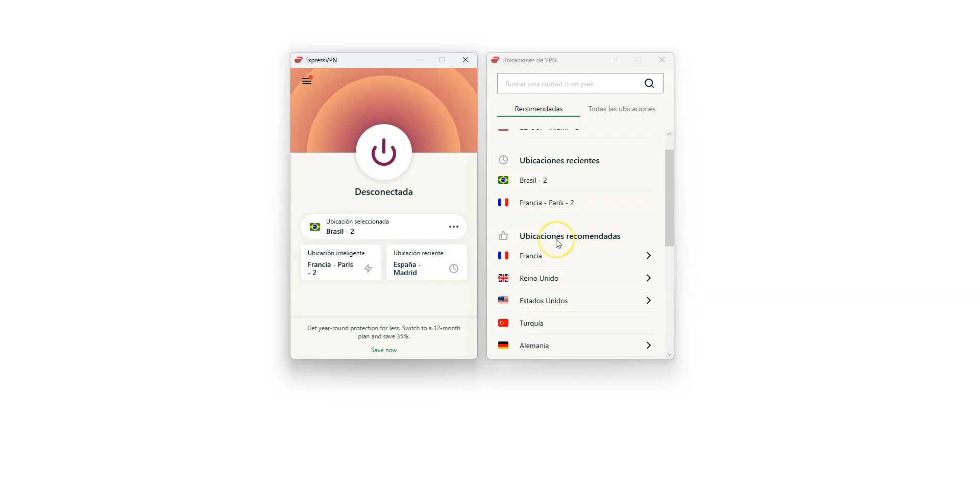Image resolution: width=980 pixels, height=490 pixels.
Task: Expand the Alemania locations chevron
Action: (x=648, y=346)
